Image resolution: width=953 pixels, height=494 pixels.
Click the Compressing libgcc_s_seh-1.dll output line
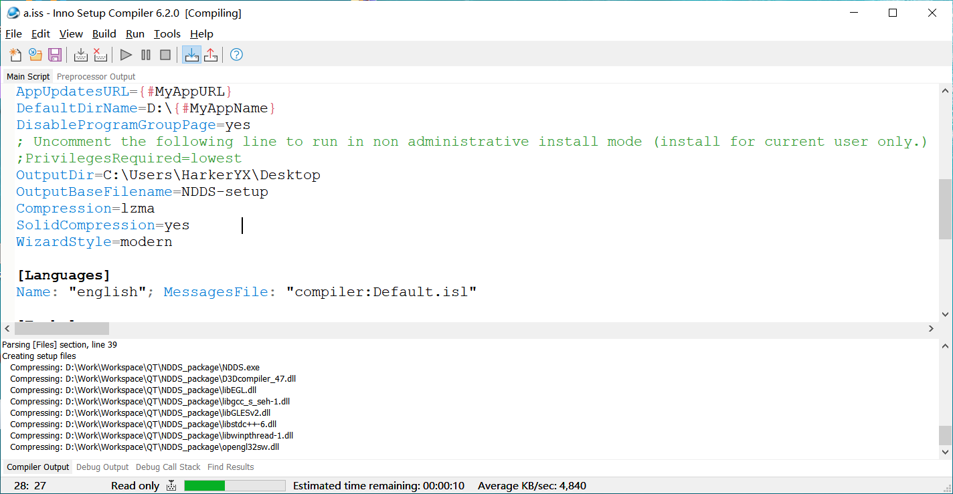pos(150,402)
